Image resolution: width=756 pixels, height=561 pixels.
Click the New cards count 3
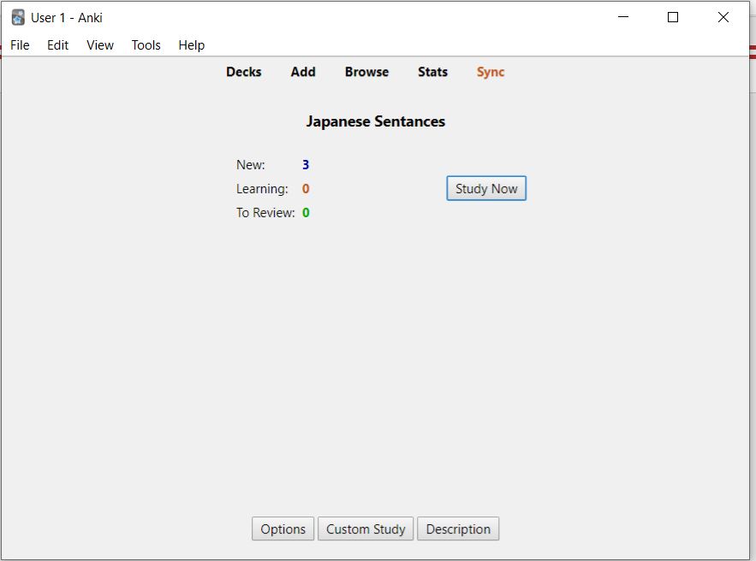[x=306, y=165]
